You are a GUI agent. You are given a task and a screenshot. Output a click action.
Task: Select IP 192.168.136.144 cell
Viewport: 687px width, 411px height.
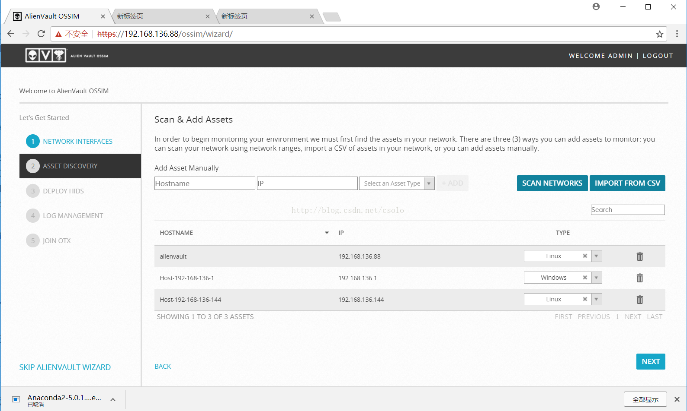pyautogui.click(x=361, y=300)
